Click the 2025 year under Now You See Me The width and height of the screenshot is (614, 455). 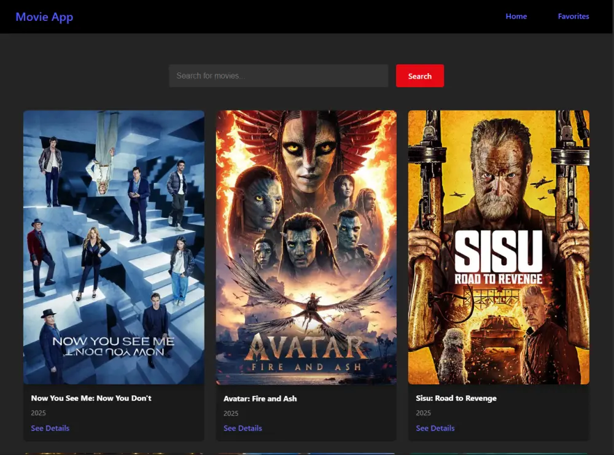tap(38, 413)
